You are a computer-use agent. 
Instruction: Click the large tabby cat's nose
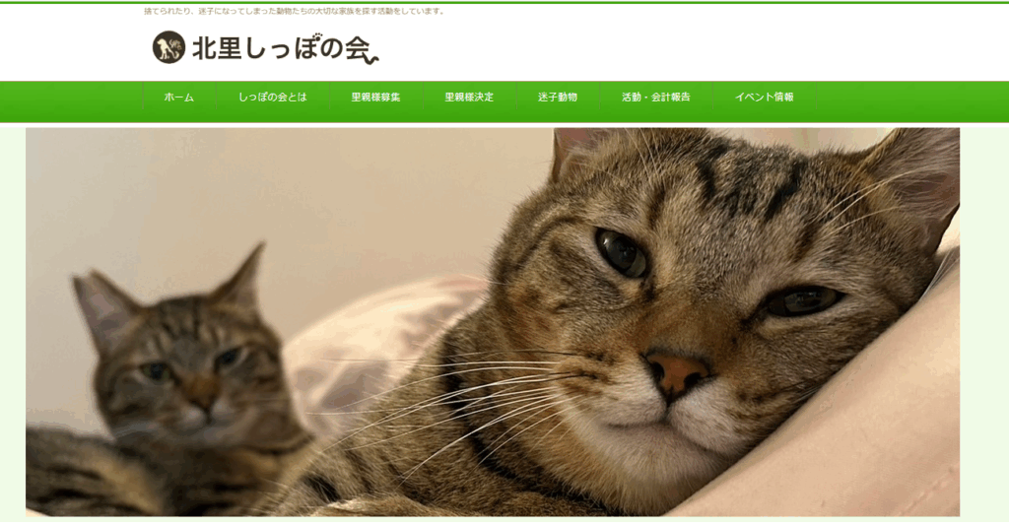pos(676,374)
